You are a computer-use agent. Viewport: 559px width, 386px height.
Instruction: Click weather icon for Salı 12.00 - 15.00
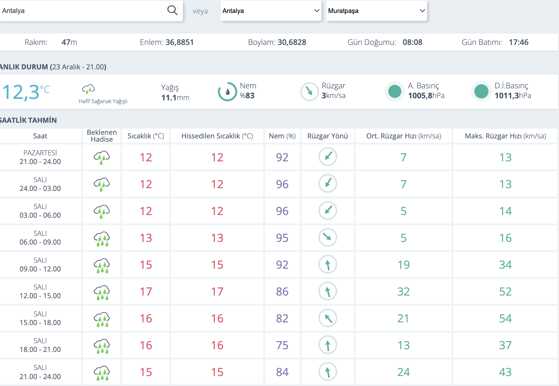point(102,293)
